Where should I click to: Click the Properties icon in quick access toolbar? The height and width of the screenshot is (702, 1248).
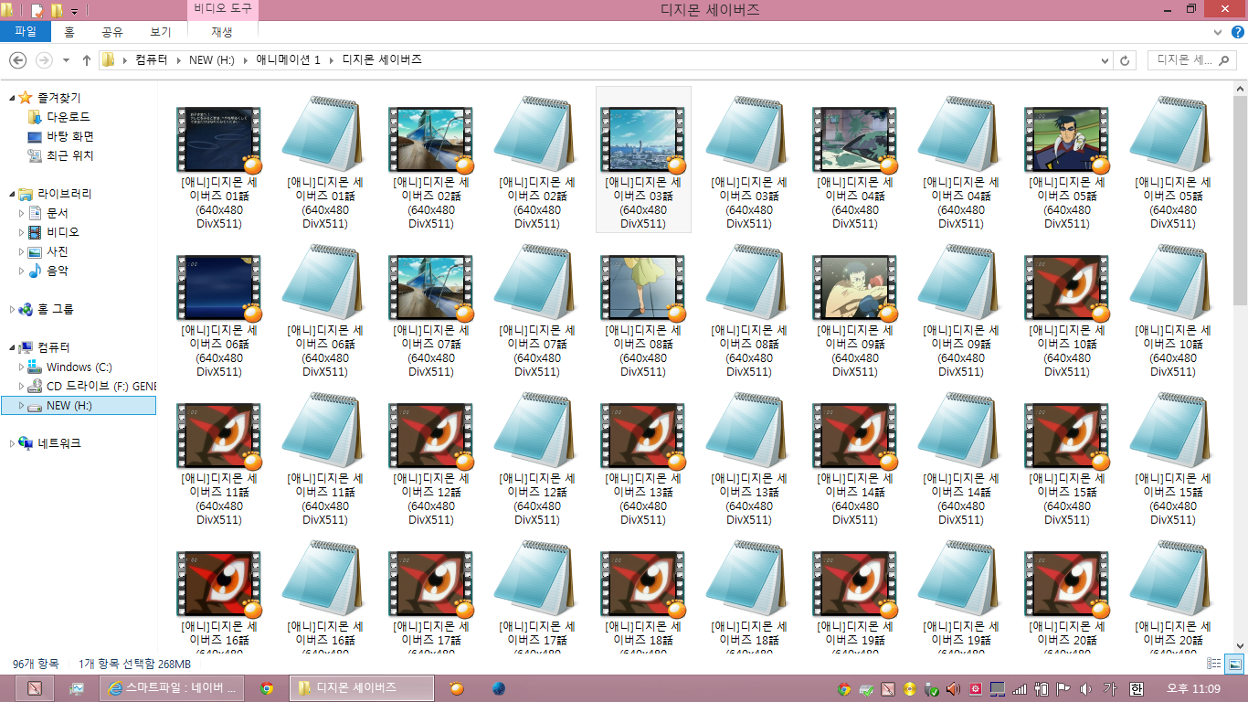click(37, 10)
